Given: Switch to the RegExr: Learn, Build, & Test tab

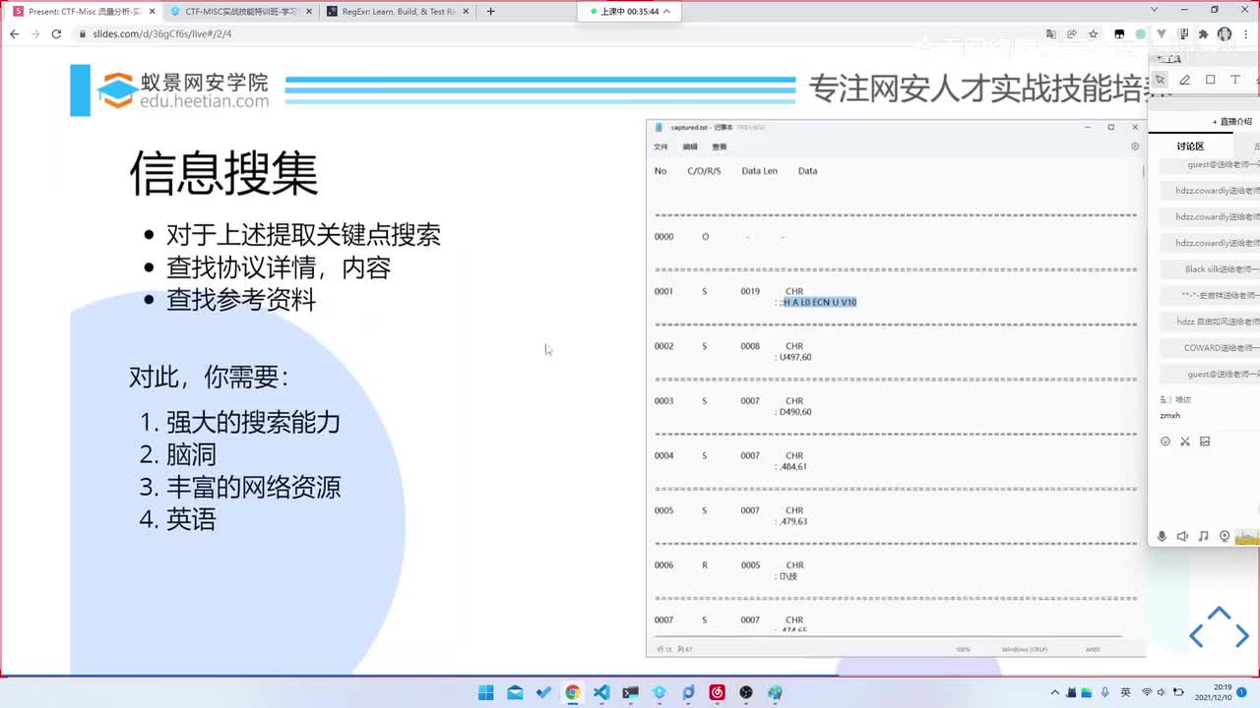Looking at the screenshot, I should [397, 11].
